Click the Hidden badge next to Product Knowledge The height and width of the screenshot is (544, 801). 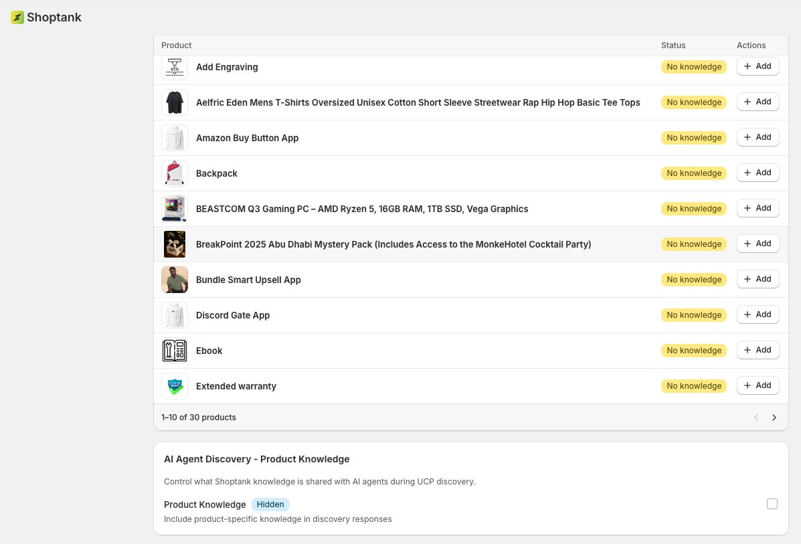click(270, 505)
